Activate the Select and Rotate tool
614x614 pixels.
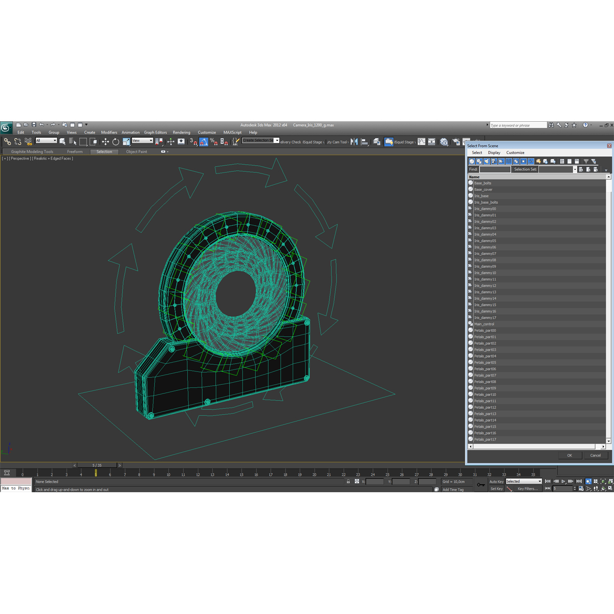pos(116,142)
